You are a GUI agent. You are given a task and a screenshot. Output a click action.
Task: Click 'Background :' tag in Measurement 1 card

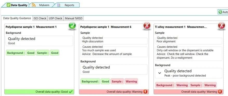(x=16, y=53)
